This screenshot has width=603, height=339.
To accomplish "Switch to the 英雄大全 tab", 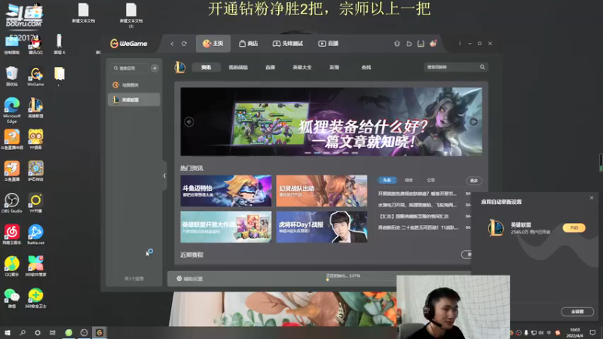I will (x=302, y=67).
